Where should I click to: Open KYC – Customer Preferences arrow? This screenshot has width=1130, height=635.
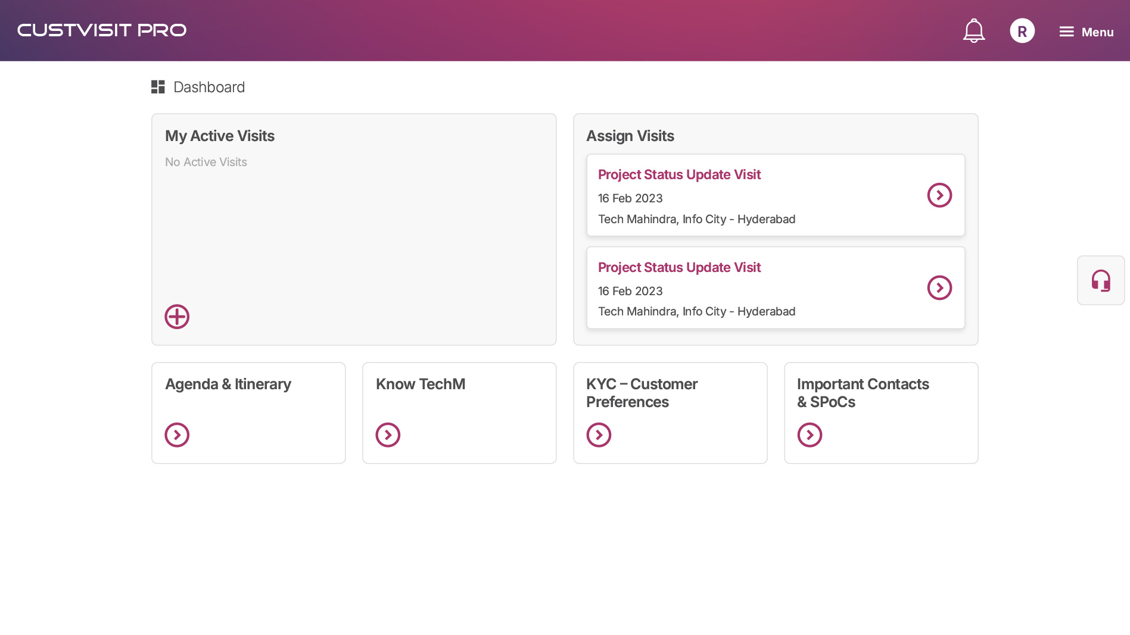point(599,435)
